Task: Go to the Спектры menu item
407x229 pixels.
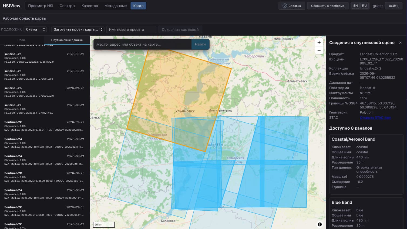Action: click(x=67, y=6)
